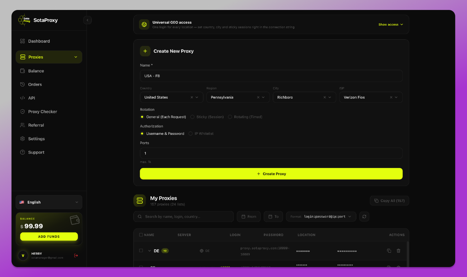The width and height of the screenshot is (467, 277).
Task: Delete the DE proxy row
Action: pos(399,251)
